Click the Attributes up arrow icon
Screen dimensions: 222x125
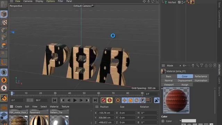point(193,66)
